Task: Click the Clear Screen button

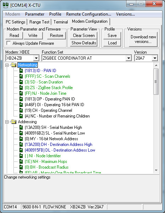Action: click(x=84, y=35)
